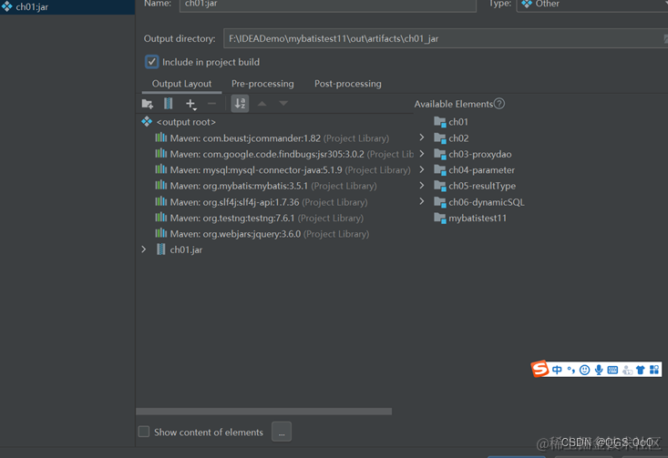The height and width of the screenshot is (458, 668).
Task: Toggle Include in project build checkbox
Action: (151, 62)
